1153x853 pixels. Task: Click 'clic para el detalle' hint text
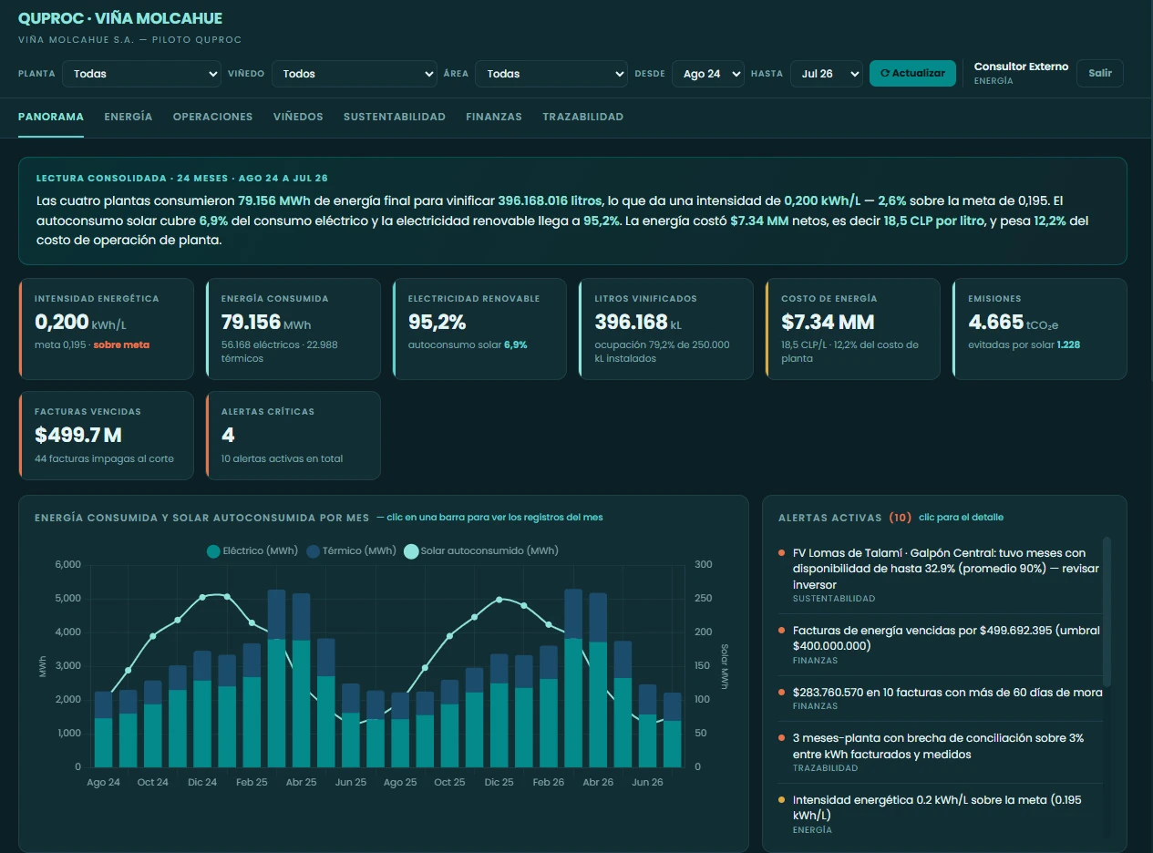click(961, 517)
